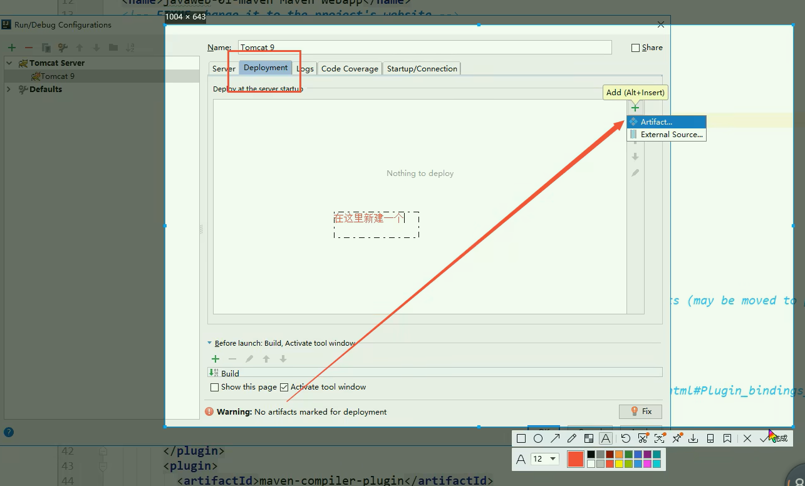Viewport: 805px width, 486px height.
Task: Choose External Source... from add menu
Action: (x=667, y=135)
